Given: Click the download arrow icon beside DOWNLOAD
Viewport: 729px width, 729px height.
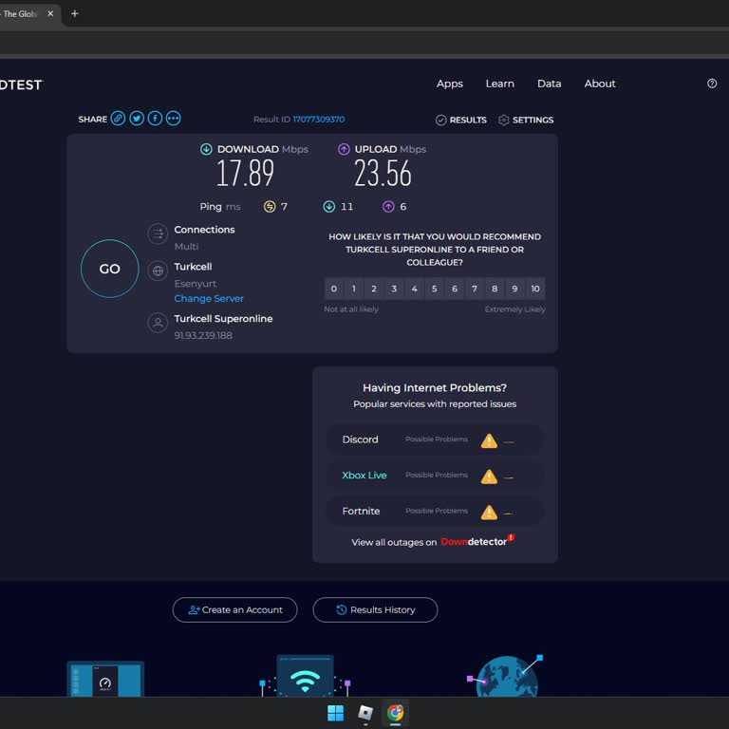Looking at the screenshot, I should click(x=206, y=149).
